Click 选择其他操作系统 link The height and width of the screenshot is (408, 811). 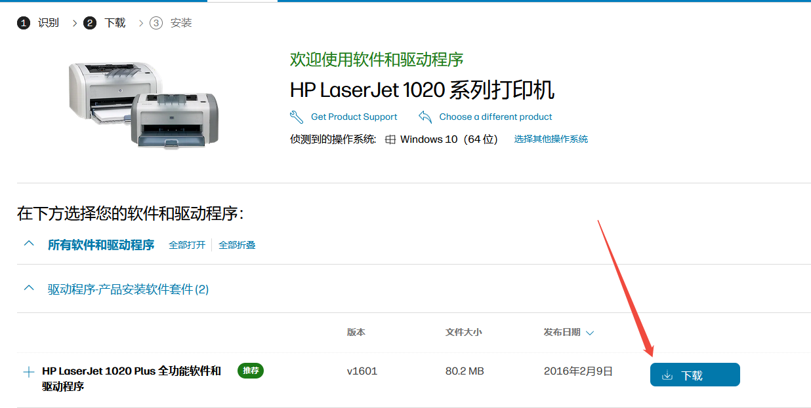551,139
